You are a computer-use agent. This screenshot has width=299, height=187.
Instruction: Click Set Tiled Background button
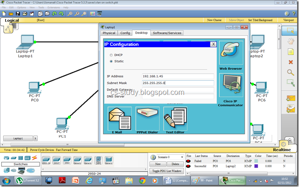[260, 20]
